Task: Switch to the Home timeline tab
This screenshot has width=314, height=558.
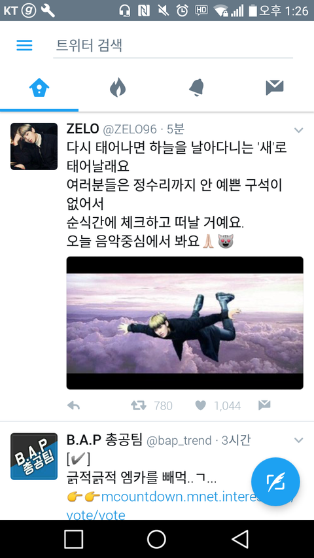Action: click(39, 88)
